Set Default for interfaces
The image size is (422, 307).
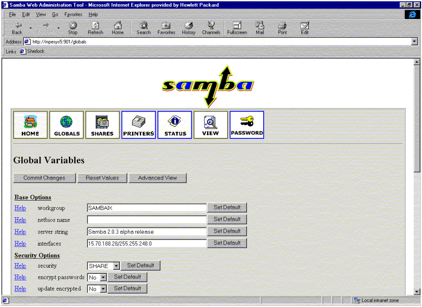click(227, 243)
